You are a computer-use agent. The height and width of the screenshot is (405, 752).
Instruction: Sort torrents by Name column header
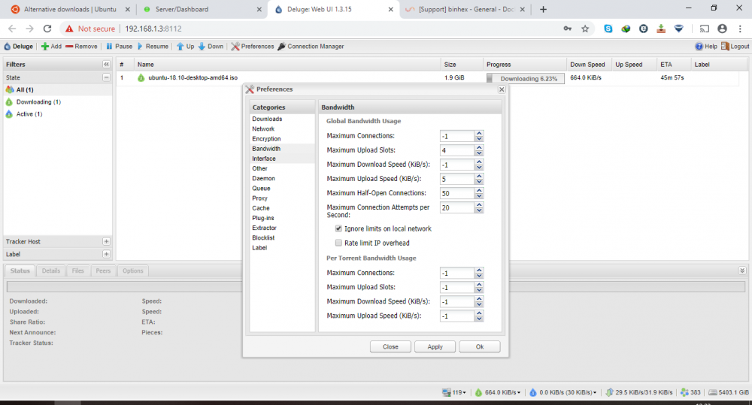(x=287, y=64)
